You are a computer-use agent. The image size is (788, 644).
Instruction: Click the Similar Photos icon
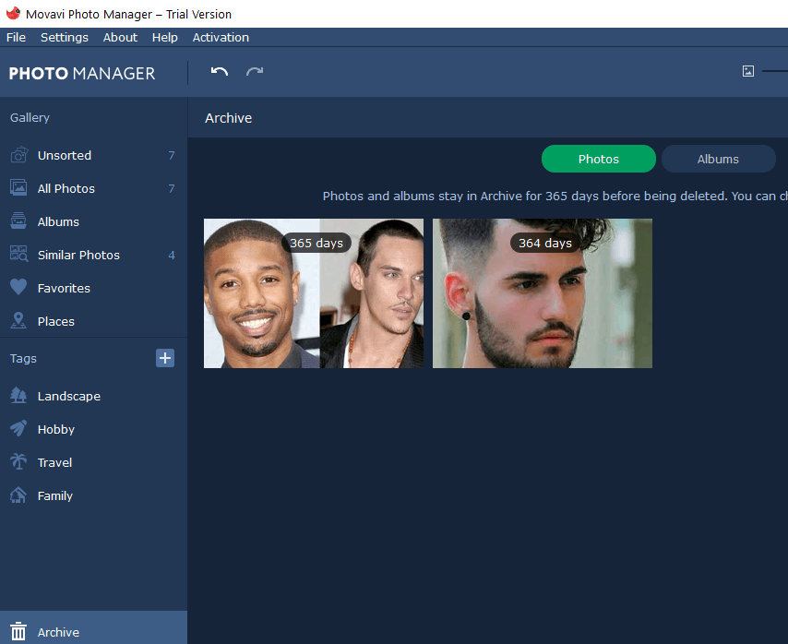click(18, 255)
